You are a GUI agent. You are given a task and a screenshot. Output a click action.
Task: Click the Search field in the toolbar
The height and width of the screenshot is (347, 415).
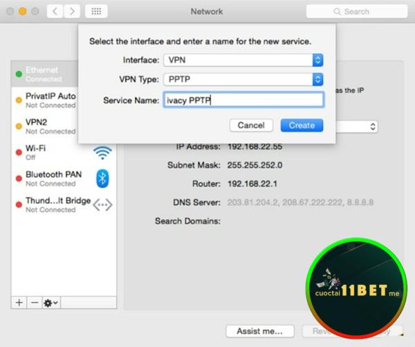tap(356, 11)
